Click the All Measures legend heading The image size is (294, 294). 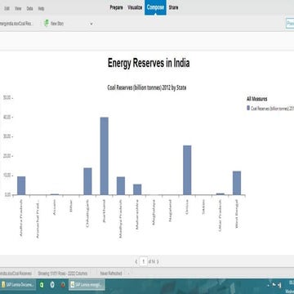click(257, 99)
